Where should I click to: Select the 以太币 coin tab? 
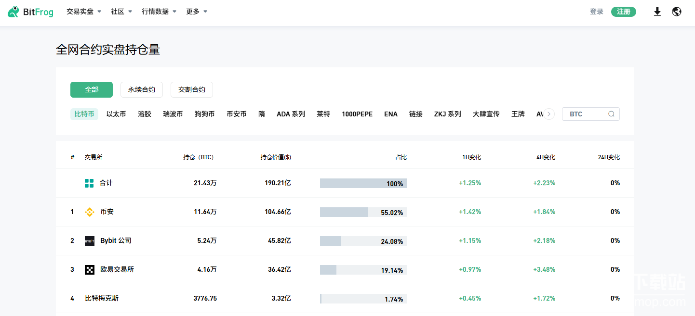point(116,114)
